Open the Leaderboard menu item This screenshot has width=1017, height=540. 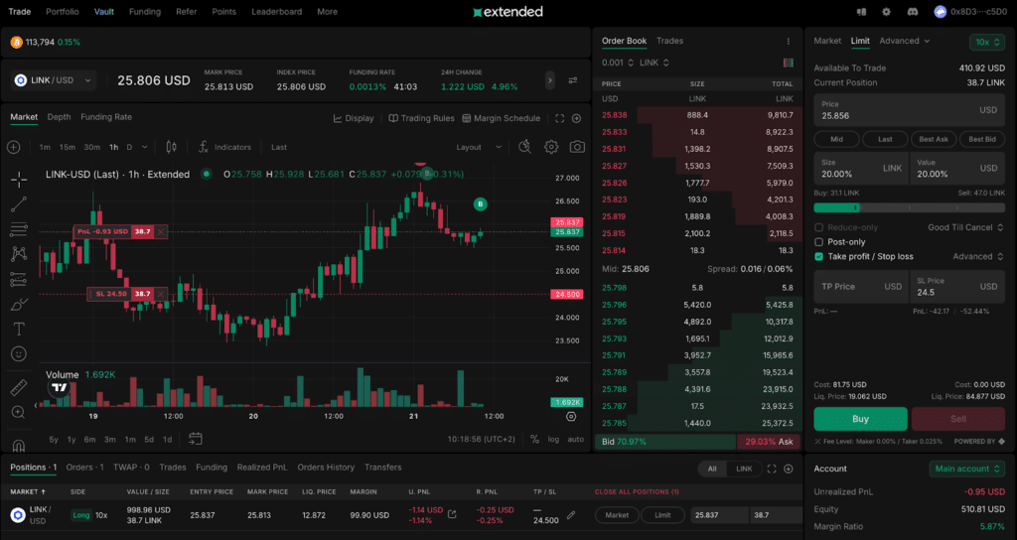point(277,12)
